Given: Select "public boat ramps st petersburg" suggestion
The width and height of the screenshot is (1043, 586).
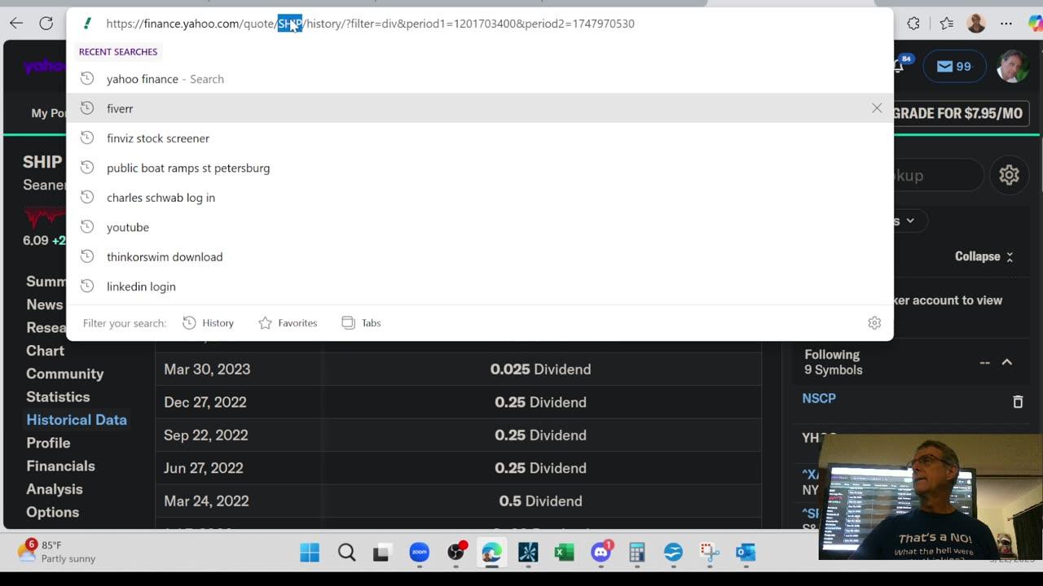Looking at the screenshot, I should tap(479, 168).
